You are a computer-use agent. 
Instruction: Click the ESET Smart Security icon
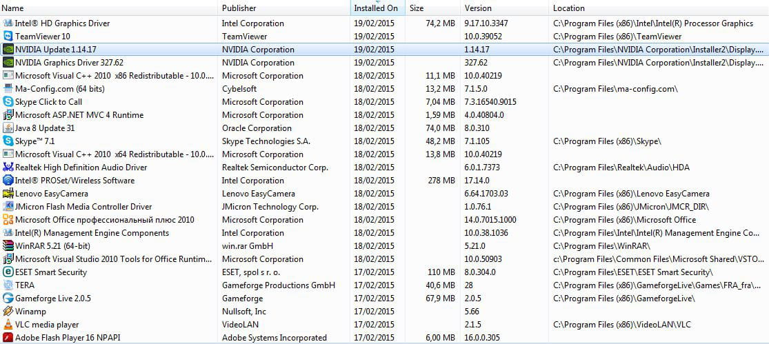(x=8, y=272)
